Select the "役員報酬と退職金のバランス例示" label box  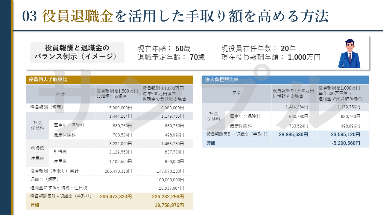(x=77, y=52)
